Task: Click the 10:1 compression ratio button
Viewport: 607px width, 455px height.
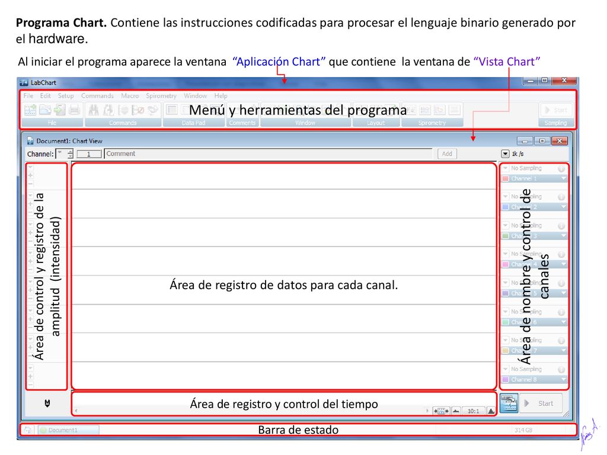Action: point(473,411)
